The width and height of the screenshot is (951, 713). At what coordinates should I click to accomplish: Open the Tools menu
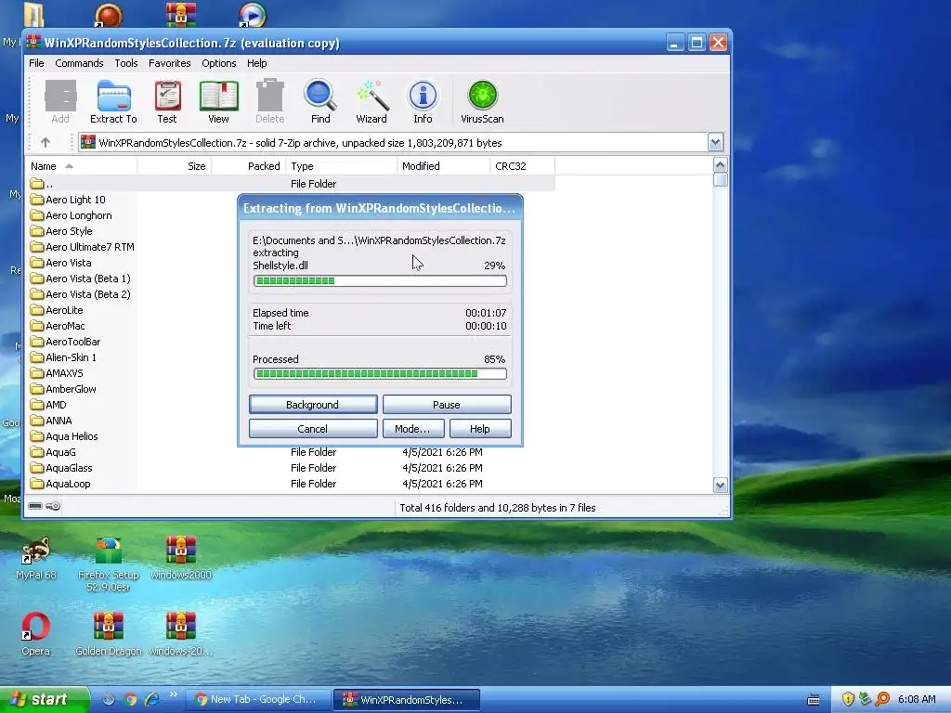[126, 63]
